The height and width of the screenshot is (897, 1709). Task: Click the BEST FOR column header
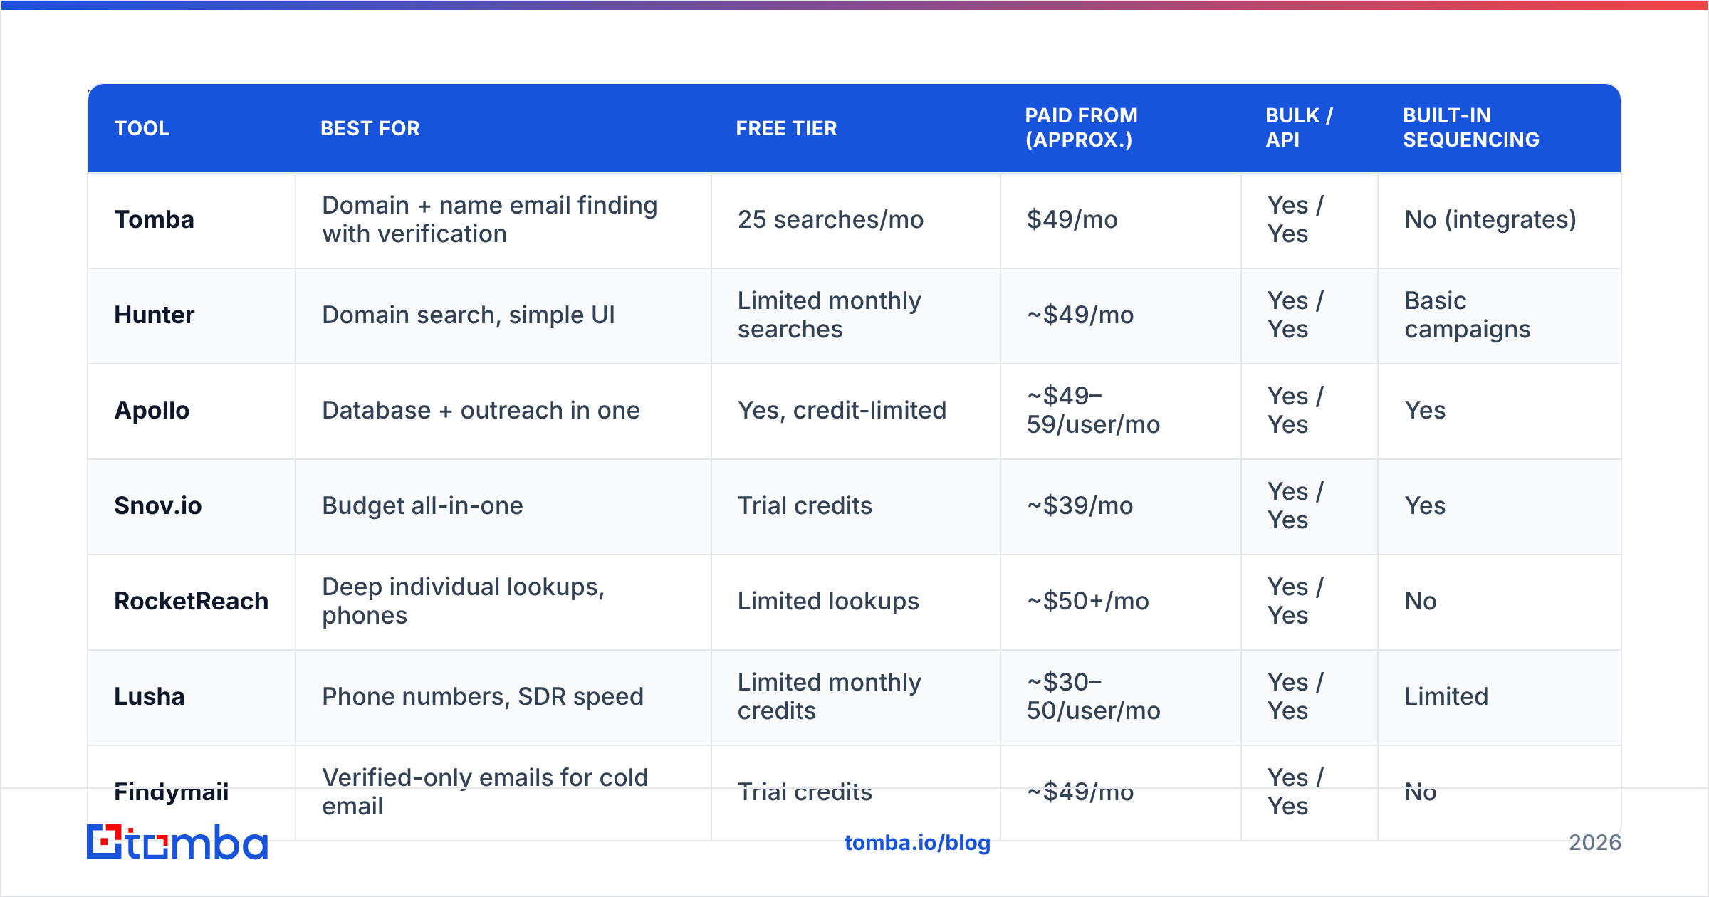370,128
